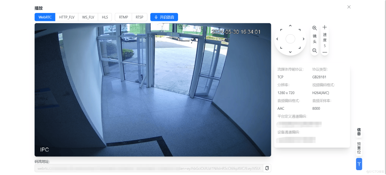
Task: Move camera diagonally down-left on PTZ pad
Action: tap(281, 48)
